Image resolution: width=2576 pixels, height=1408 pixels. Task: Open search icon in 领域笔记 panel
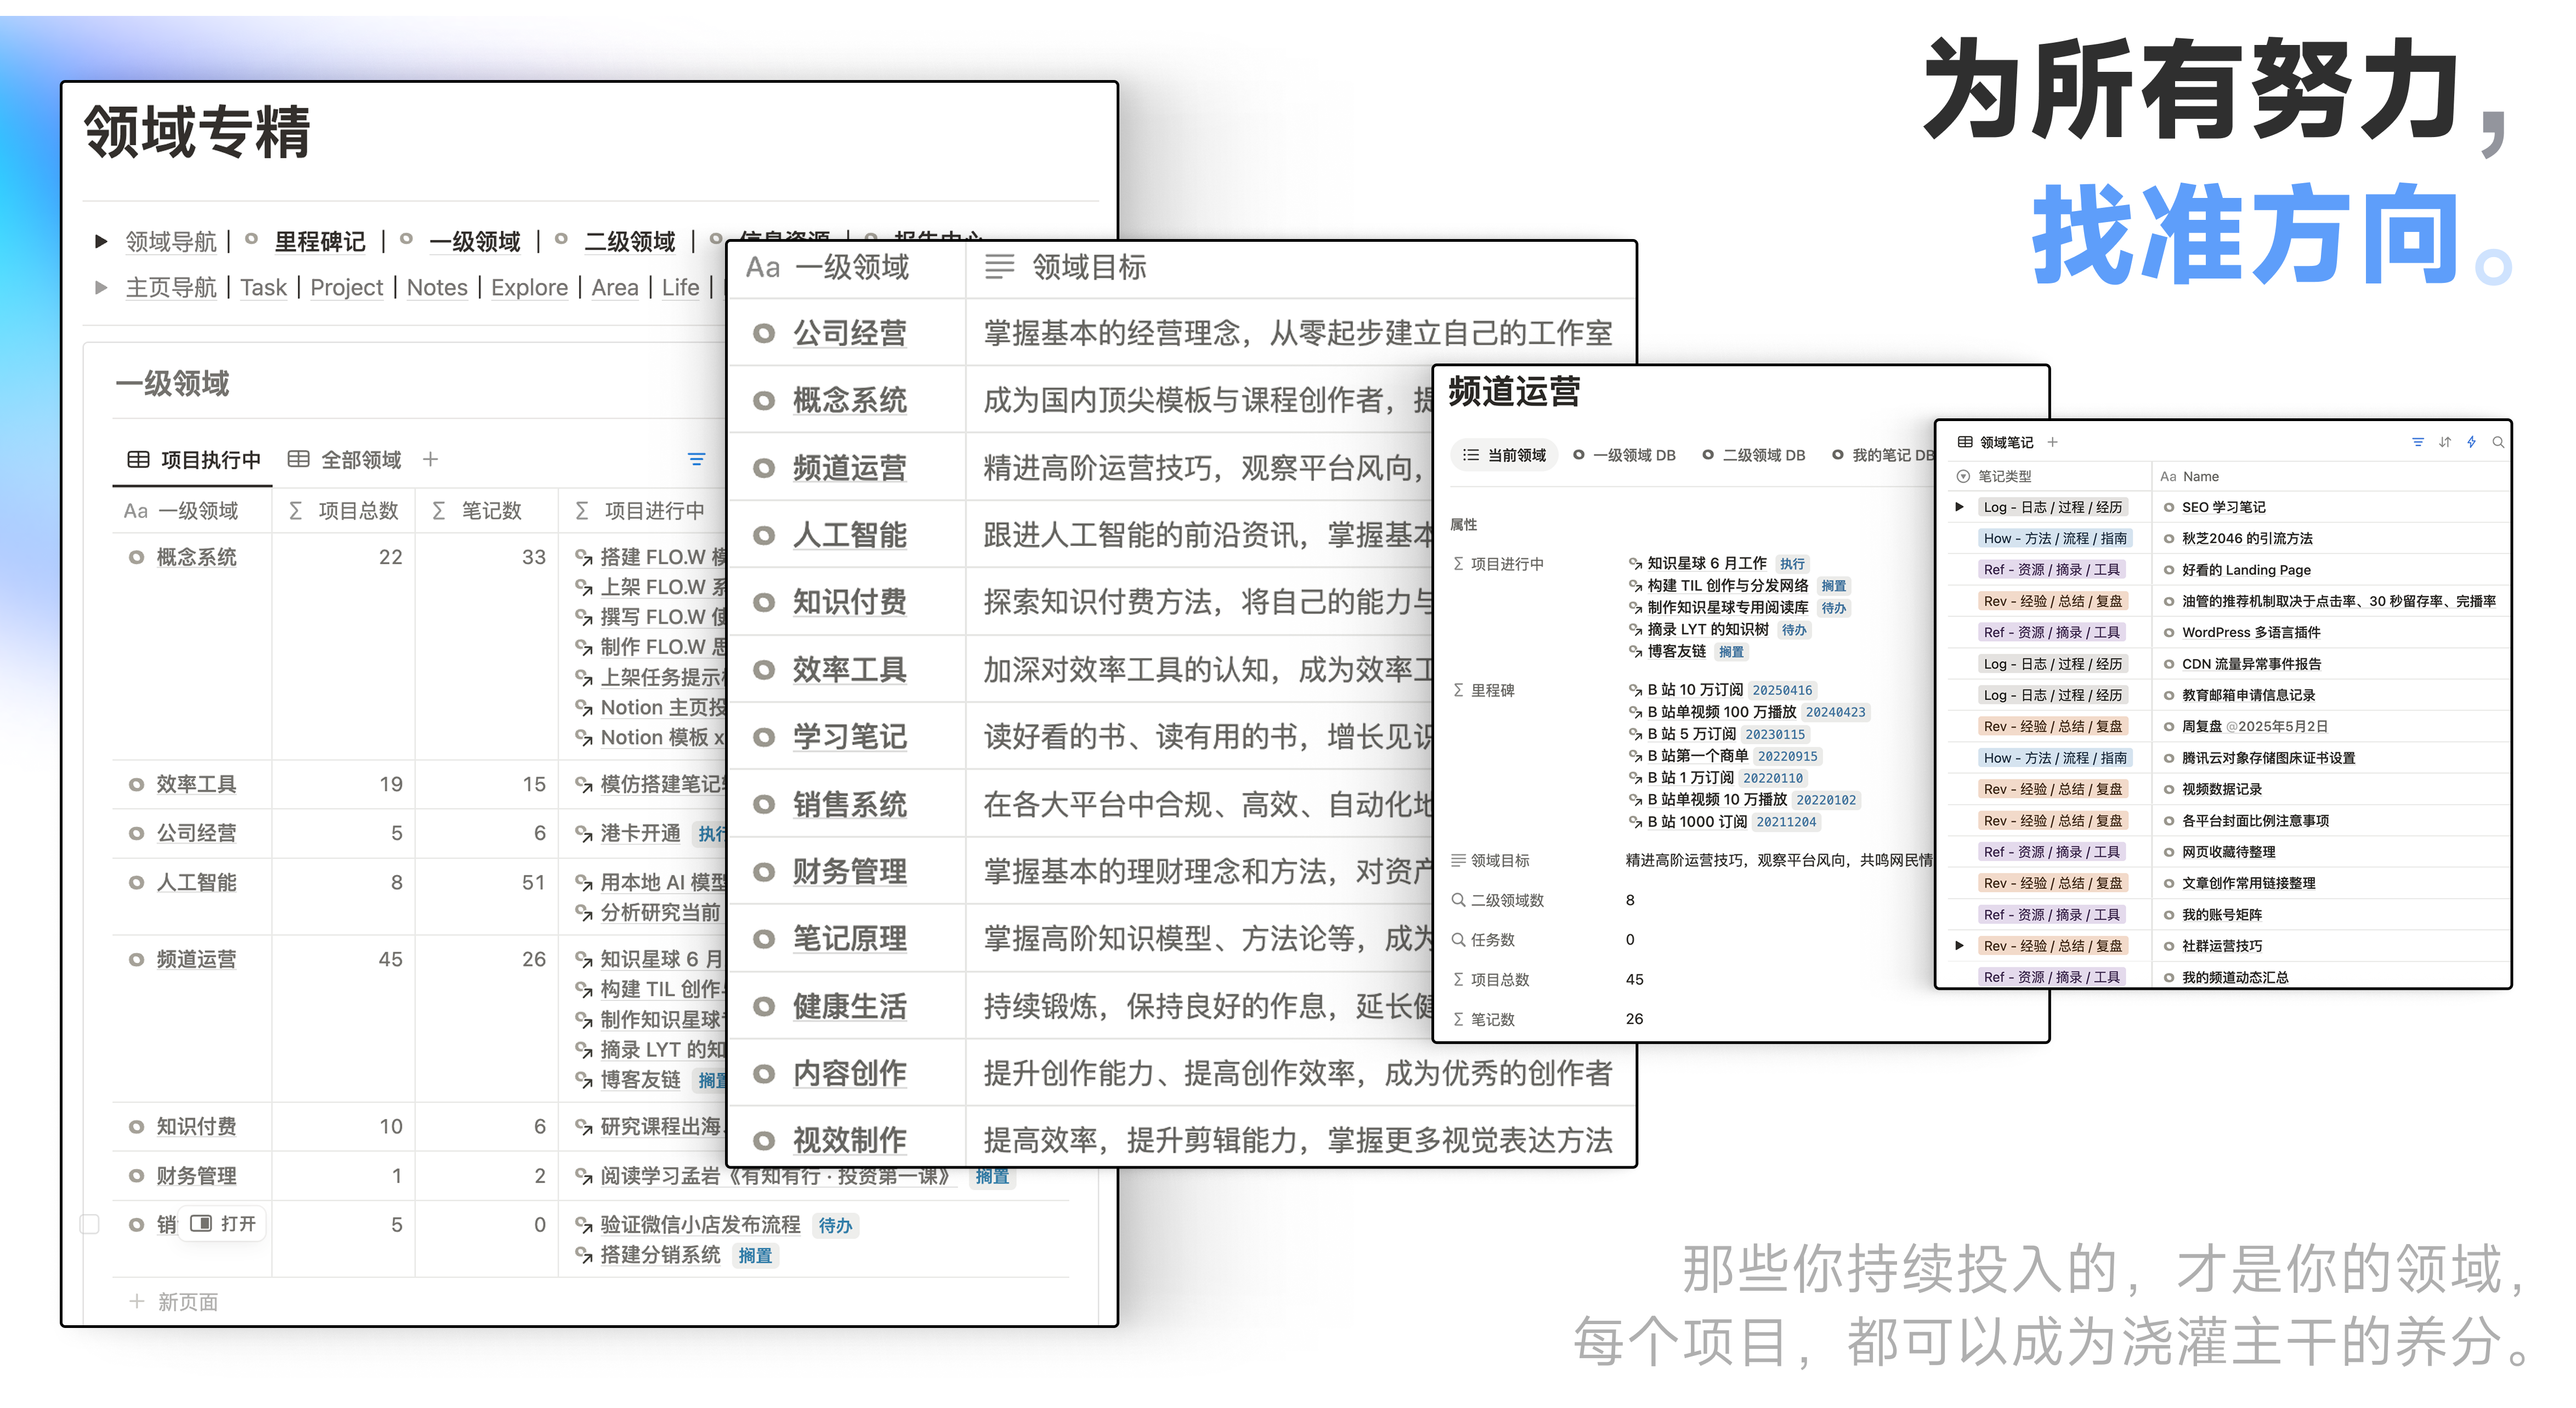coord(2498,442)
